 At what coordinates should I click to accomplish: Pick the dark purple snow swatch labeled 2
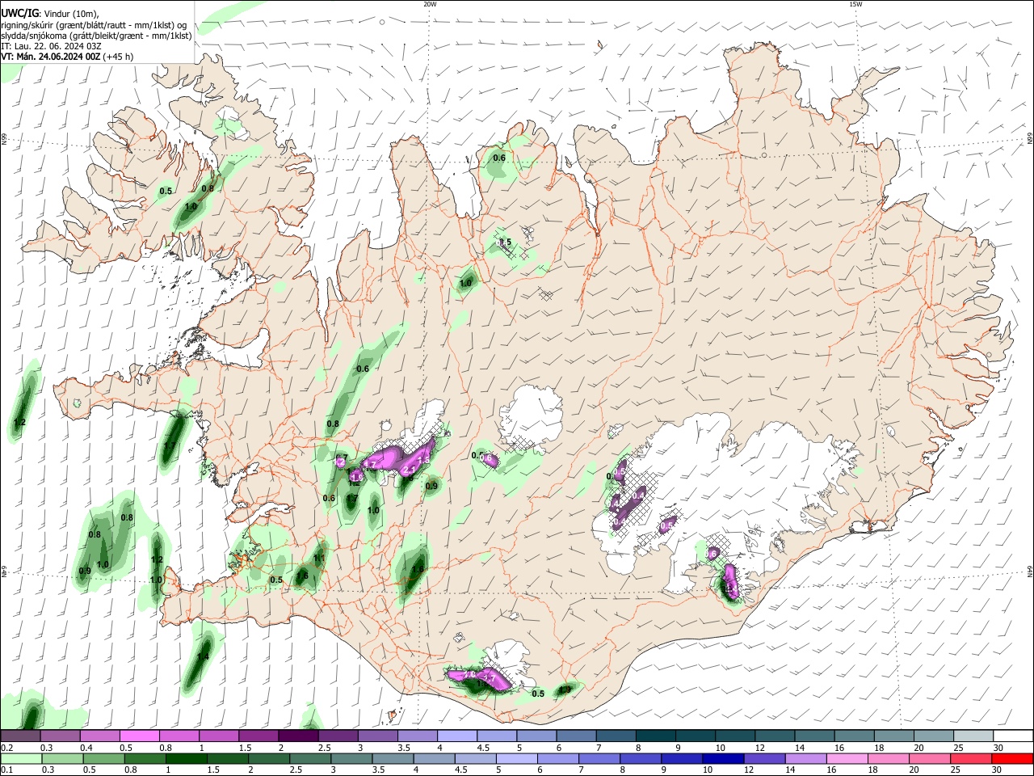[298, 736]
